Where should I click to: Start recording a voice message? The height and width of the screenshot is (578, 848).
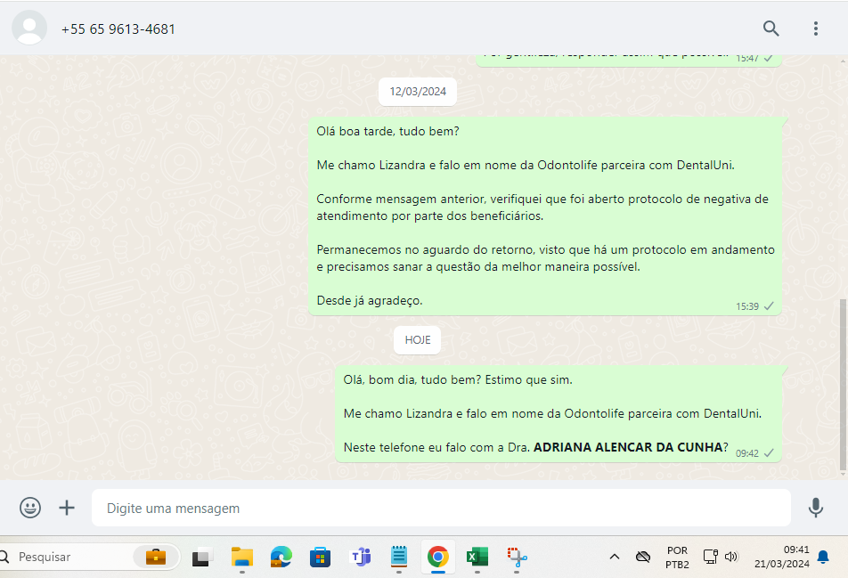pos(816,508)
